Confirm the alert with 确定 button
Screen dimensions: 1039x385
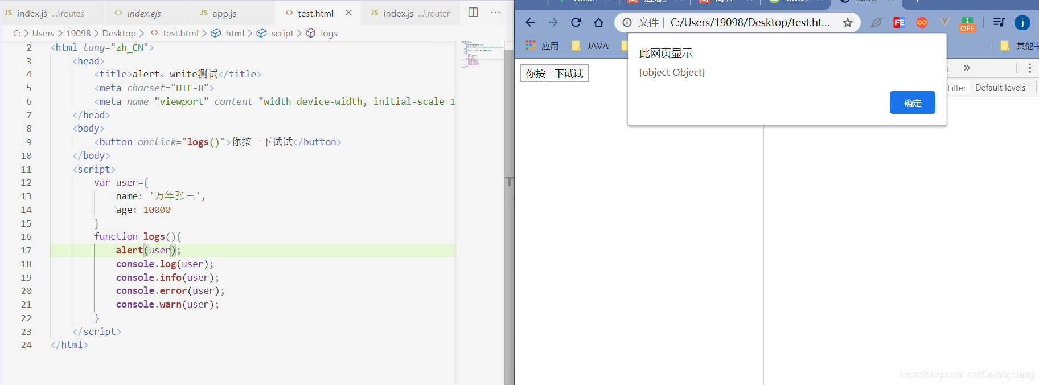(912, 103)
